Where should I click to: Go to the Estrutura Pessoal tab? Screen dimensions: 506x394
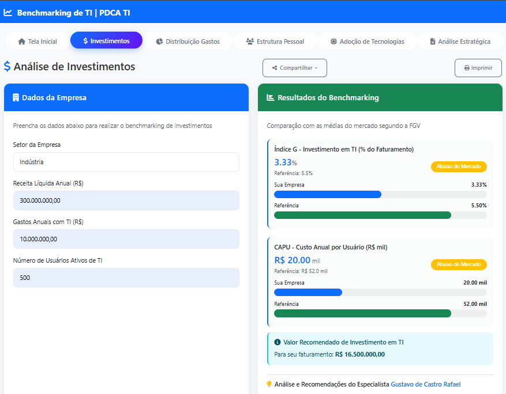(275, 41)
